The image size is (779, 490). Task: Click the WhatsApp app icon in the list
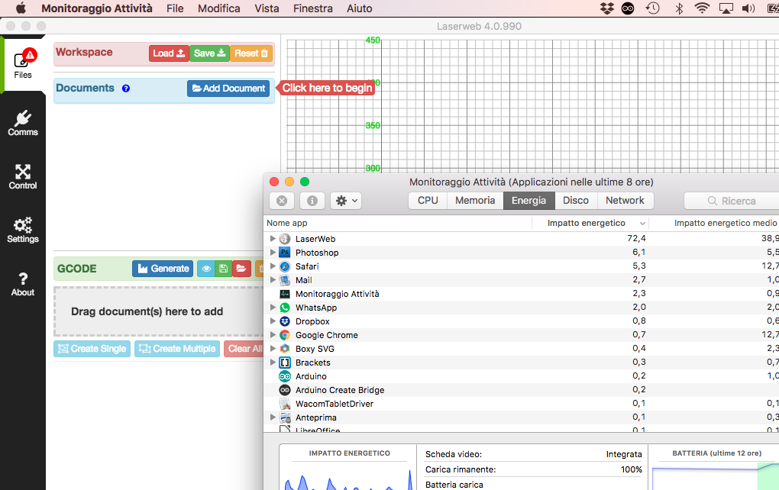point(285,308)
